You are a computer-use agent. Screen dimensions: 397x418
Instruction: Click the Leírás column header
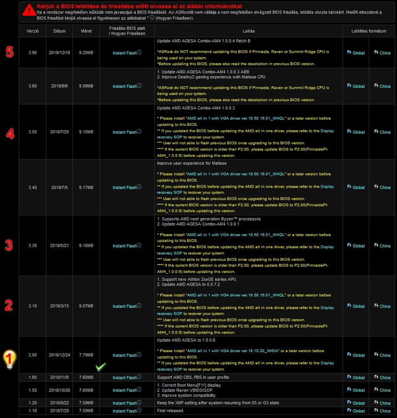(249, 31)
